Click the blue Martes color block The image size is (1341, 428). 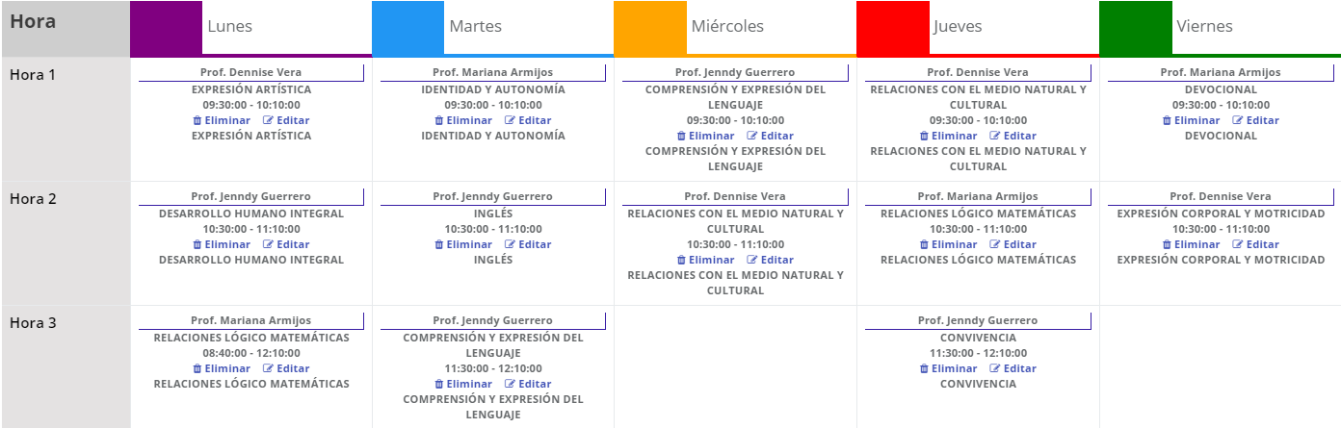click(x=408, y=27)
